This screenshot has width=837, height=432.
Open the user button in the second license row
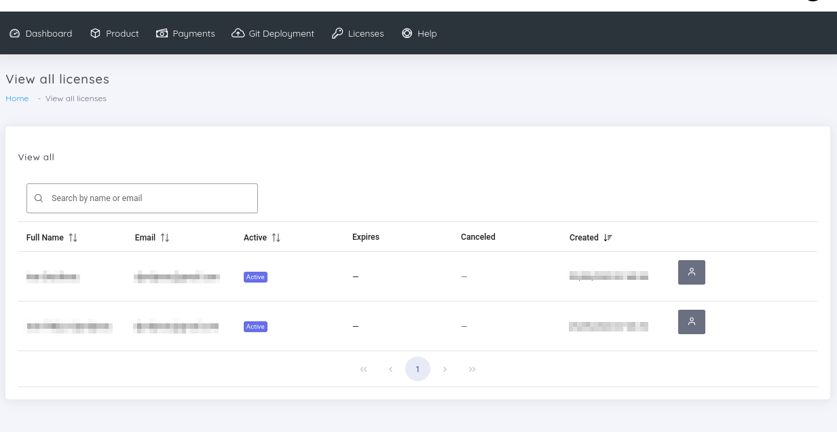(x=692, y=322)
